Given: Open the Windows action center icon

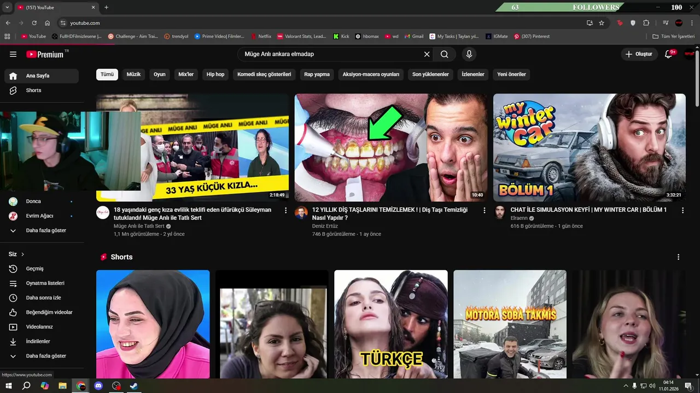Looking at the screenshot, I should coord(688,386).
